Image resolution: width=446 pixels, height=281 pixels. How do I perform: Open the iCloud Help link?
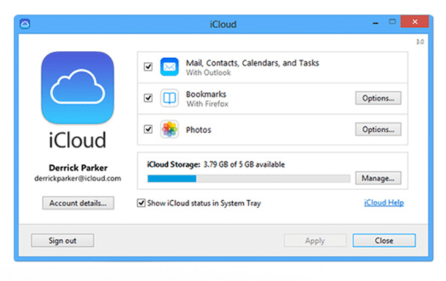coord(384,203)
